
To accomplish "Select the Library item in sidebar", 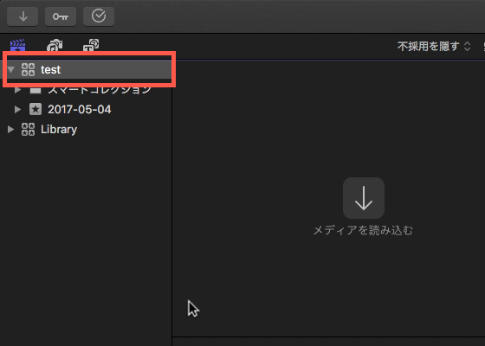I will click(59, 129).
